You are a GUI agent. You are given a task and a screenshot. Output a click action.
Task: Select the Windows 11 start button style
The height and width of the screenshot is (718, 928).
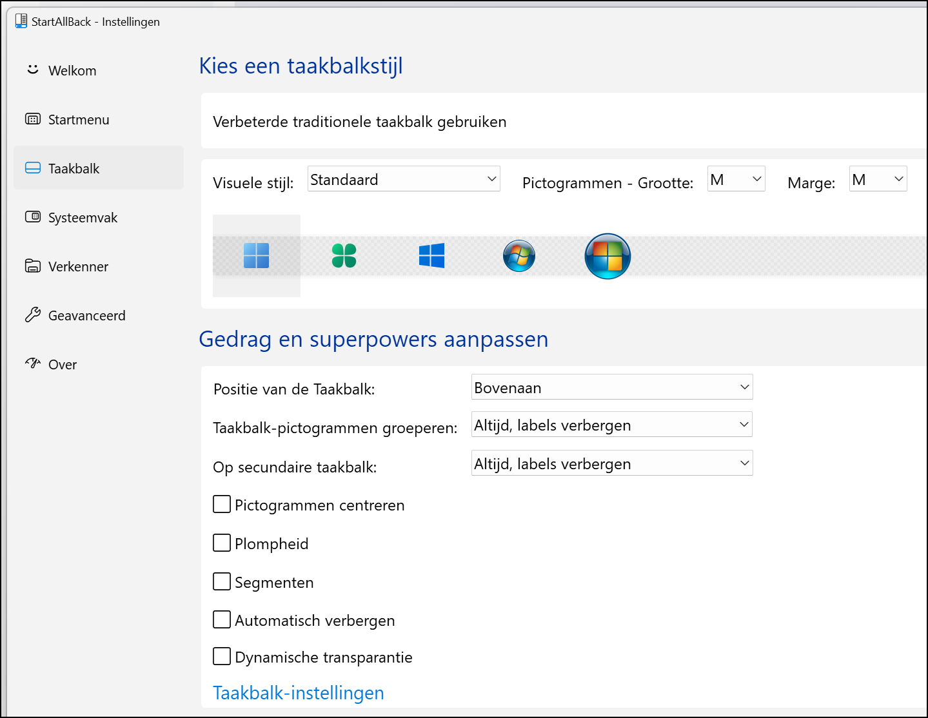click(257, 256)
